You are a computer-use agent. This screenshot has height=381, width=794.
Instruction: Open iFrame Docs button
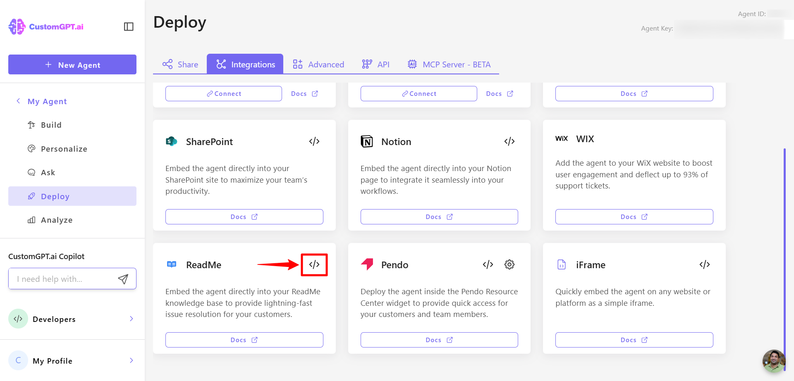tap(634, 340)
